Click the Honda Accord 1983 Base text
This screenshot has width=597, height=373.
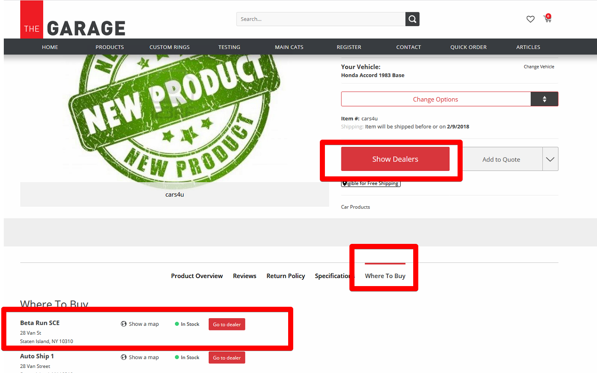tap(373, 76)
